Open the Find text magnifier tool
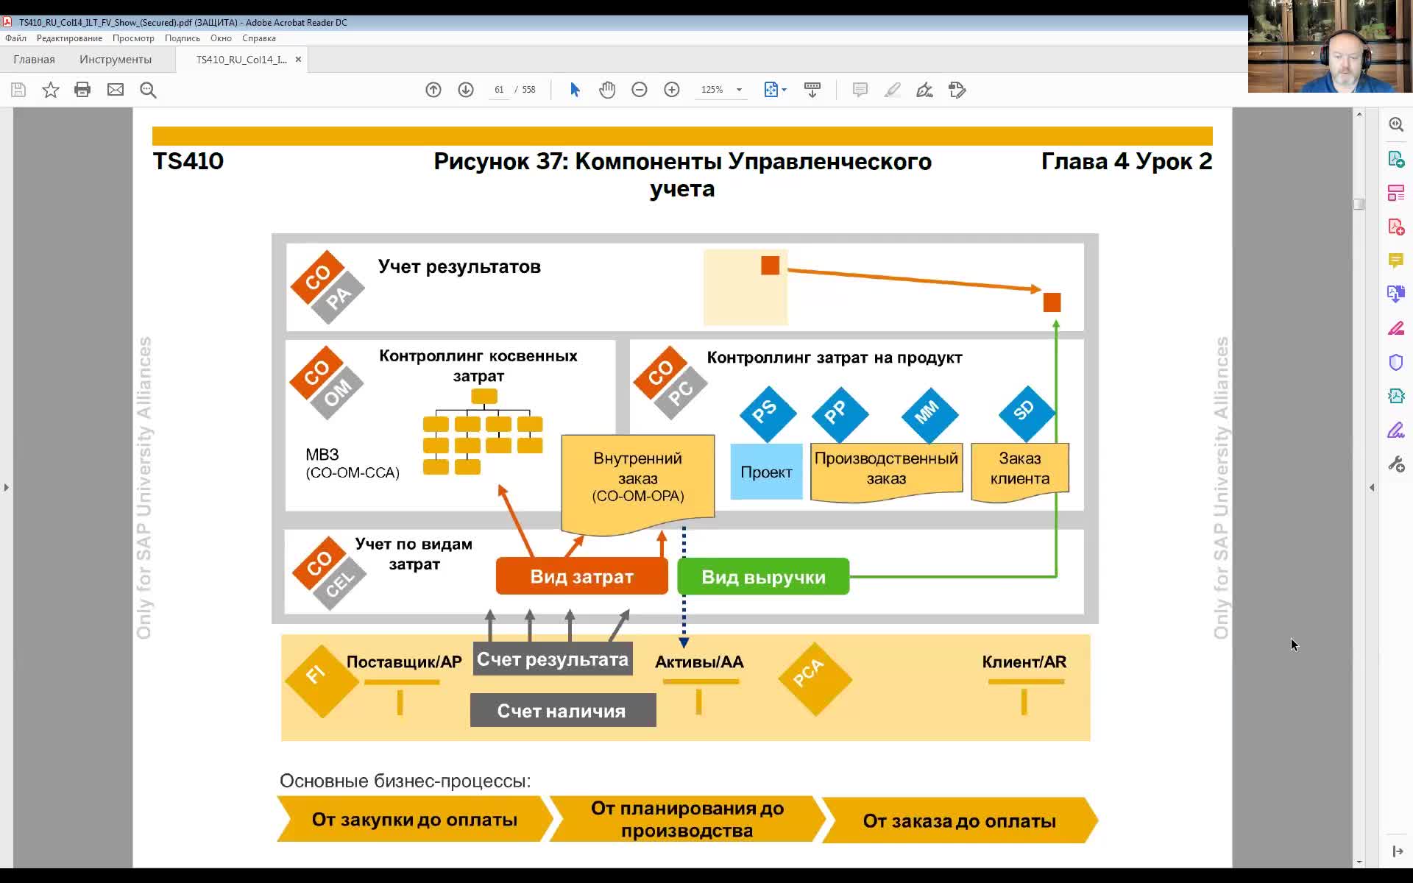The image size is (1413, 883). (x=148, y=90)
